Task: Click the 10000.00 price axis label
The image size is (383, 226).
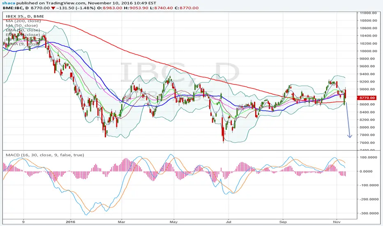Action: [x=368, y=51]
